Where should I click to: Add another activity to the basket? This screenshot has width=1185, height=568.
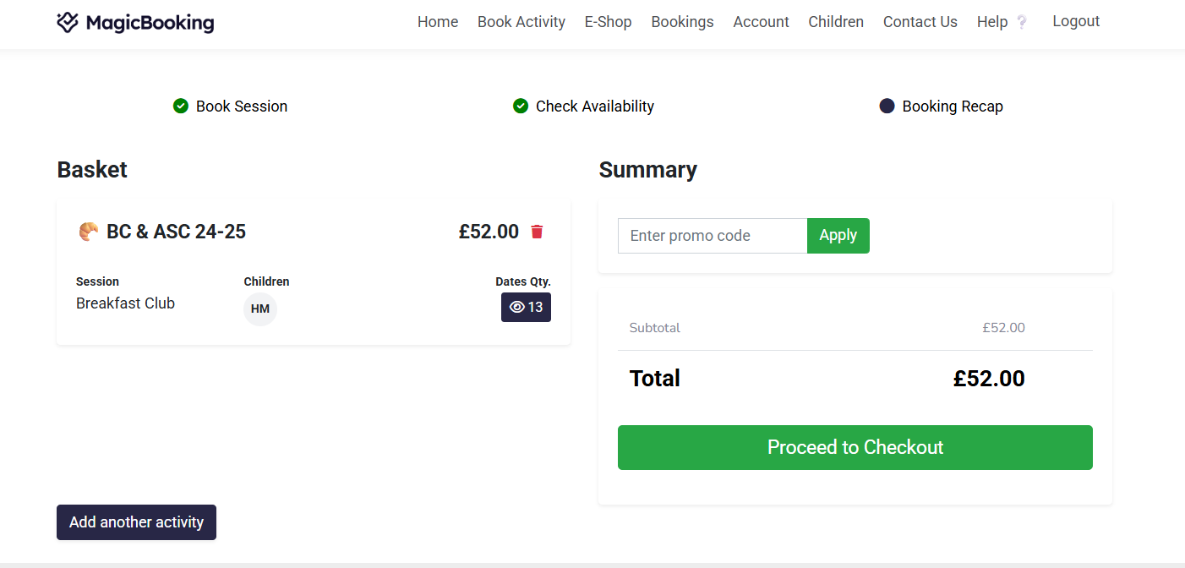[x=136, y=522]
